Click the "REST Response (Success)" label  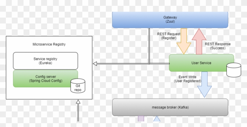coord(218,46)
